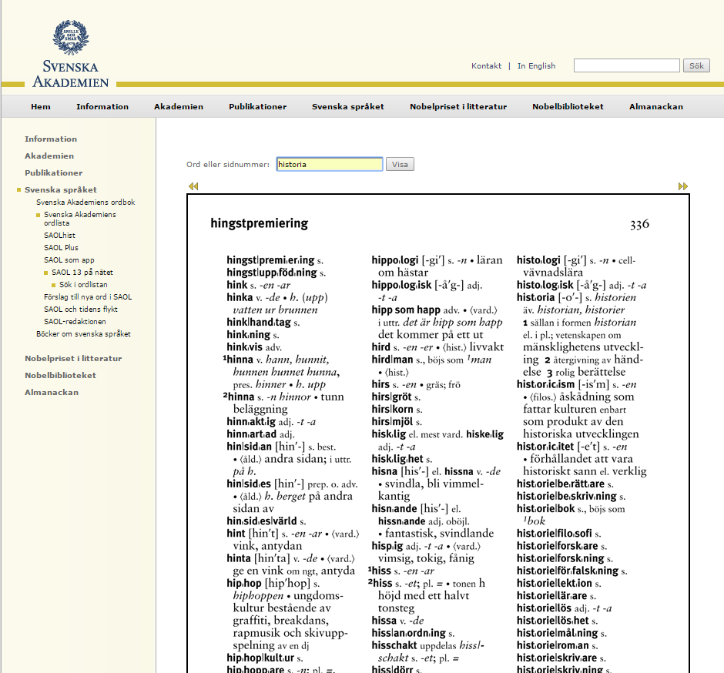
Task: Click the dictionary entry historieförfalskning
Action: pos(568,571)
